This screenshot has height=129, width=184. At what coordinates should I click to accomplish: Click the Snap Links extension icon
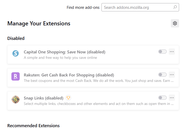coord(16,99)
